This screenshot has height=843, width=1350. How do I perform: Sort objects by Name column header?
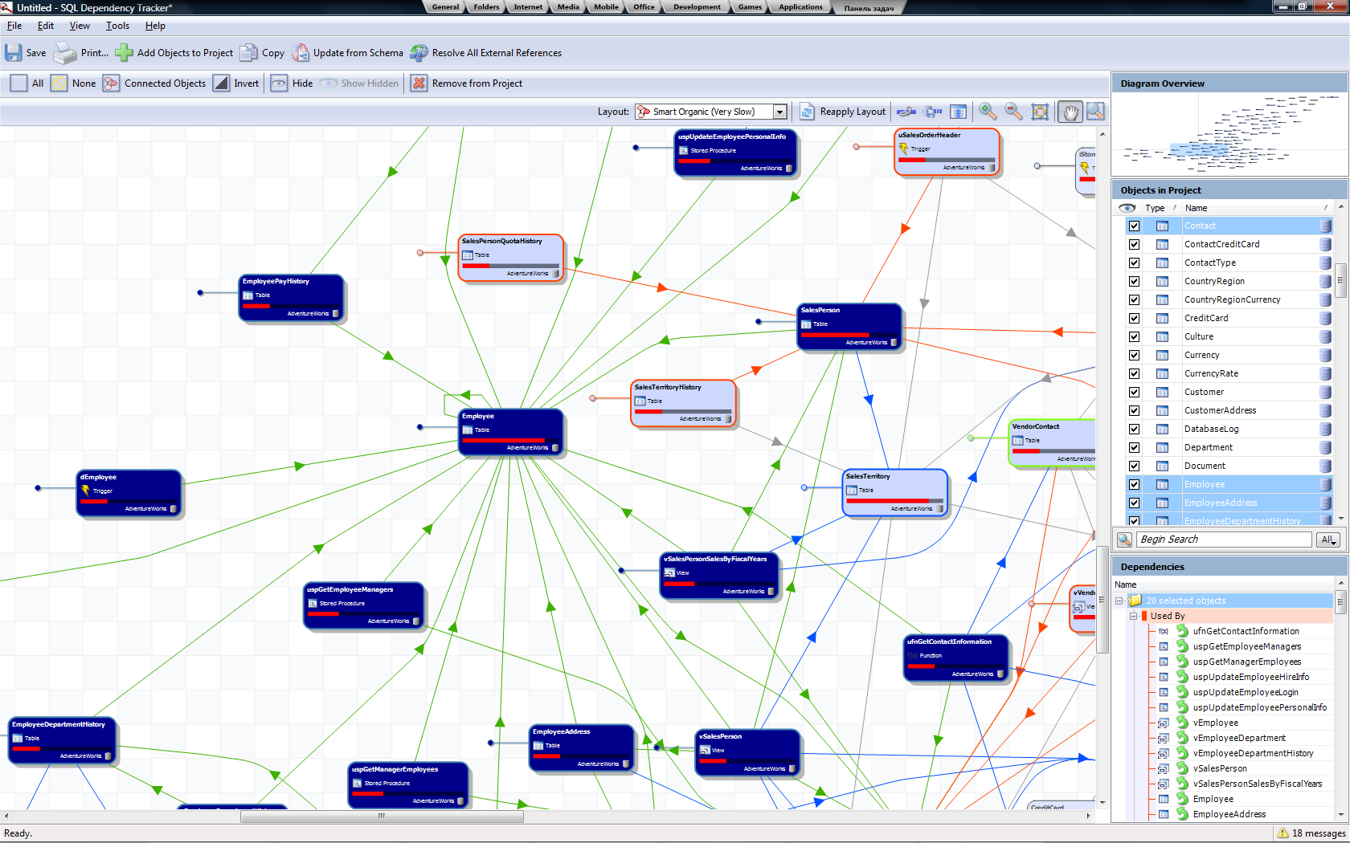tap(1254, 208)
